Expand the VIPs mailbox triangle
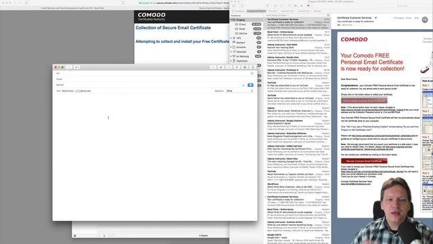Screen dimensions: 433x244 coord(231,38)
